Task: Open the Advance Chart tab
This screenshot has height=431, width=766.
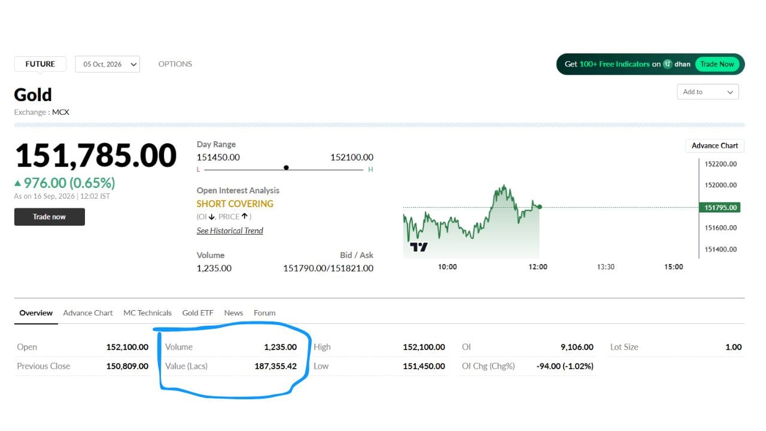Action: [88, 312]
